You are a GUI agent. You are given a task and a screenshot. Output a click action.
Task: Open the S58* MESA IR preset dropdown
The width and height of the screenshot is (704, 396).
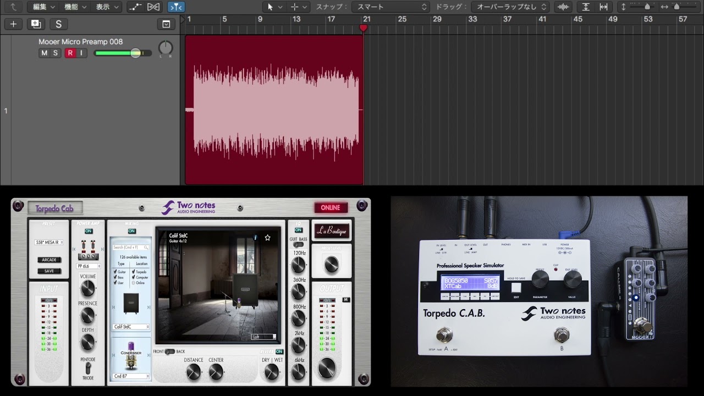48,242
